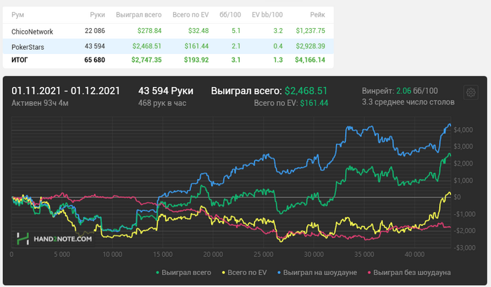Image resolution: width=491 pixels, height=287 pixels.
Task: Click the 20 000 x-axis tick label
Action: point(213,255)
